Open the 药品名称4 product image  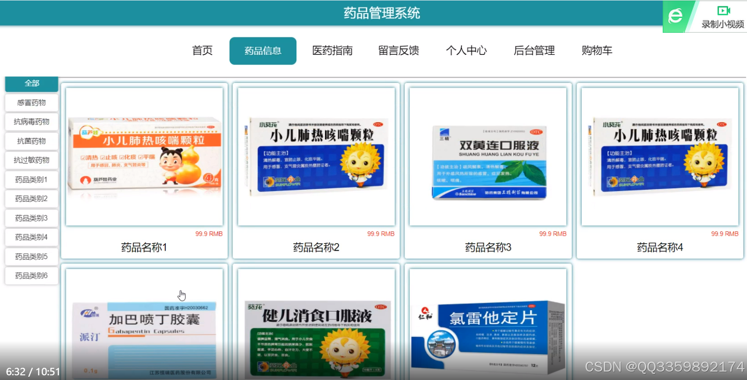coord(660,156)
